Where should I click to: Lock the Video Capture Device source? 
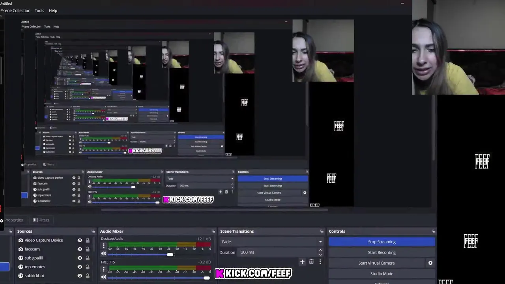pos(88,240)
